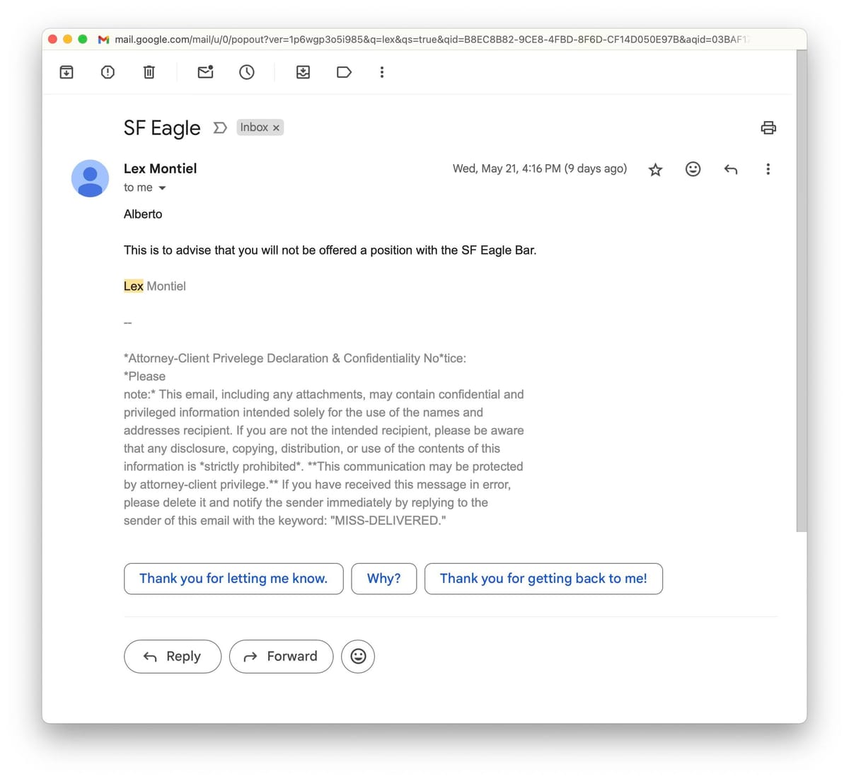Report this email as spam
Viewport: 849px width, 779px height.
coord(108,72)
